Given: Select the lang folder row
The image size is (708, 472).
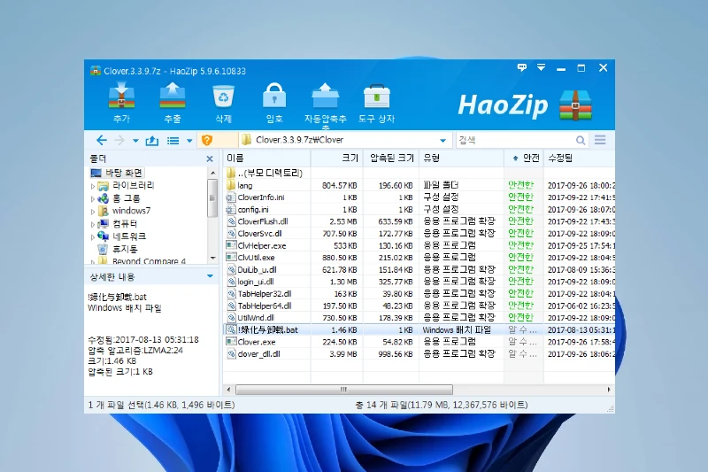Looking at the screenshot, I should 419,185.
